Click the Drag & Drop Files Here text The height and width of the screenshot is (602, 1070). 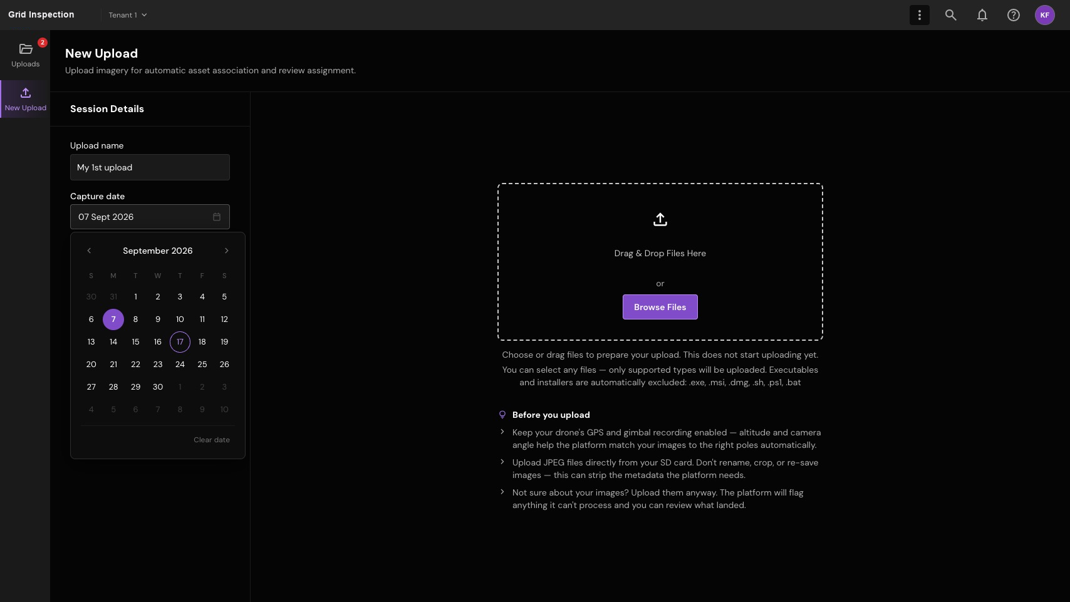[x=660, y=253]
